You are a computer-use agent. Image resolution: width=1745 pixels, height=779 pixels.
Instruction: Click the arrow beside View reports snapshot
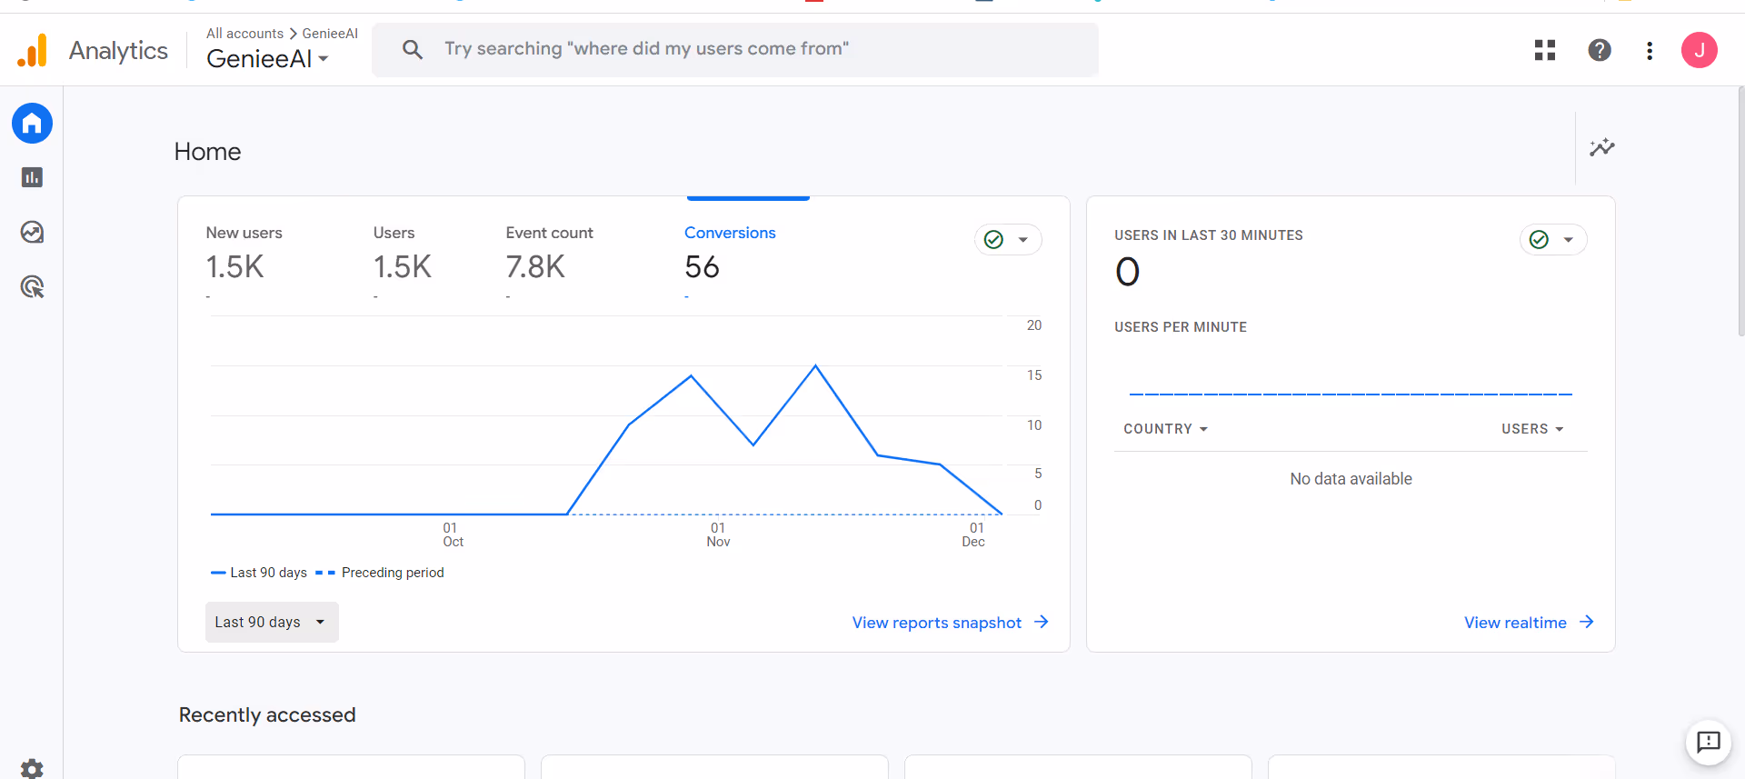(1042, 622)
